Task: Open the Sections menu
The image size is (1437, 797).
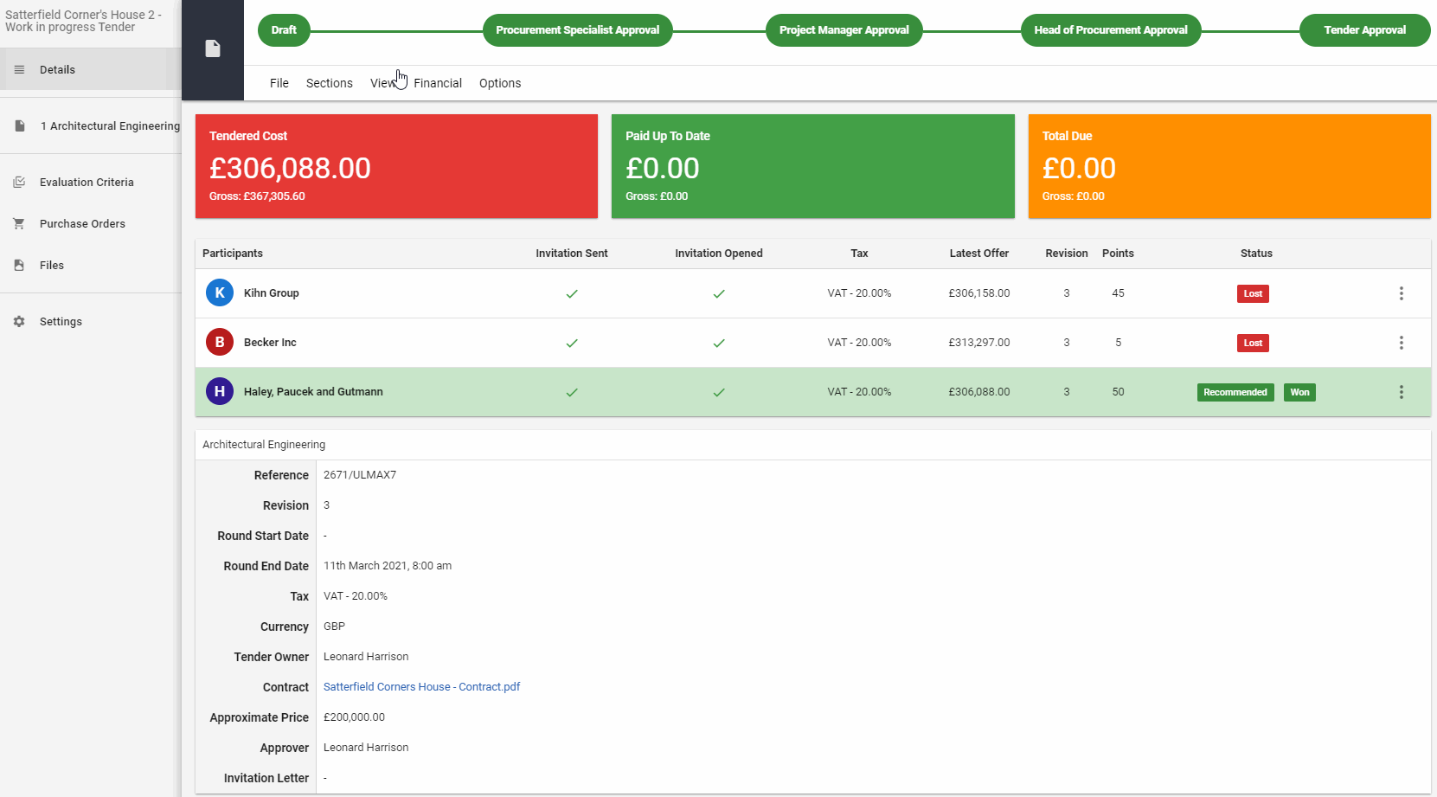Action: click(x=330, y=83)
